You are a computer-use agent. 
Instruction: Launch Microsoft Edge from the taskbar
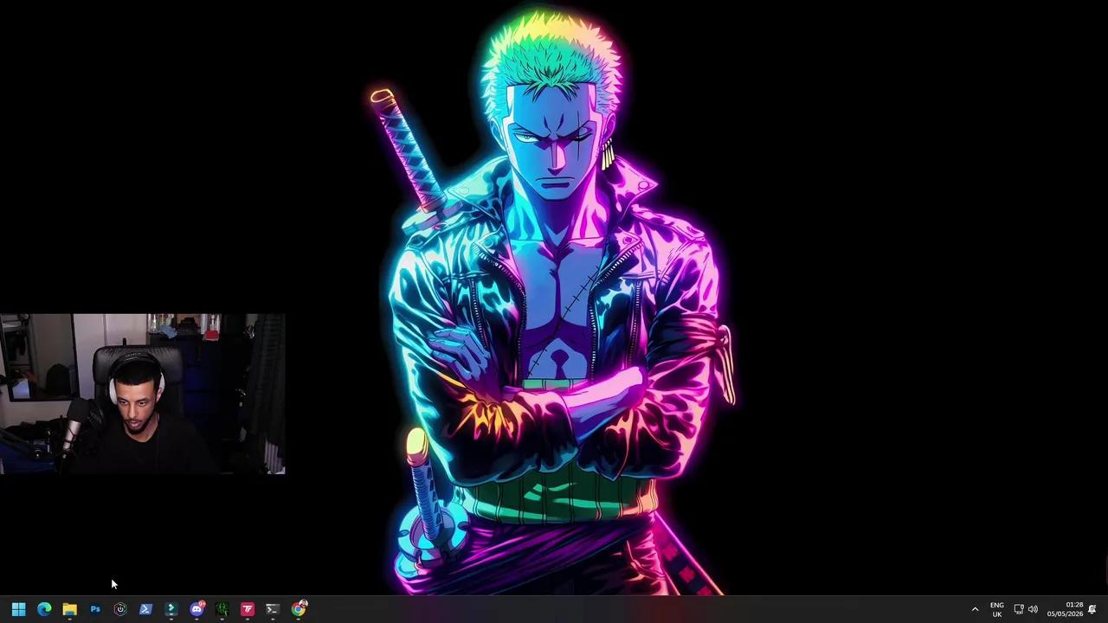[44, 609]
